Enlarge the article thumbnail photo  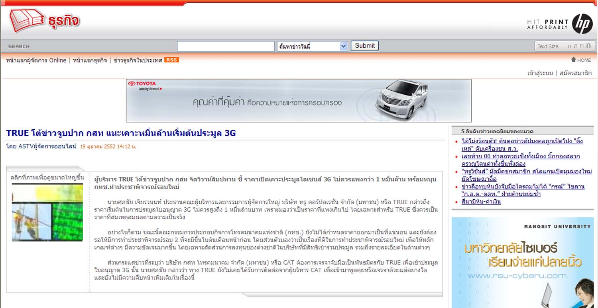[47, 212]
